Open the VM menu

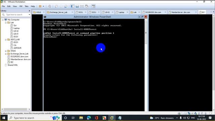point(21,6)
